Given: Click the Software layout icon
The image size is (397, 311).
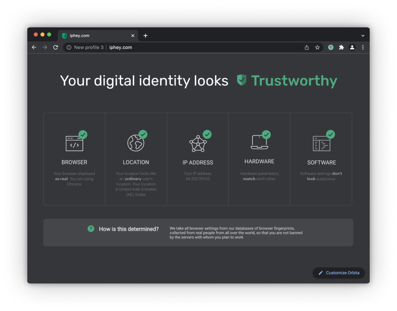Looking at the screenshot, I should 321,143.
